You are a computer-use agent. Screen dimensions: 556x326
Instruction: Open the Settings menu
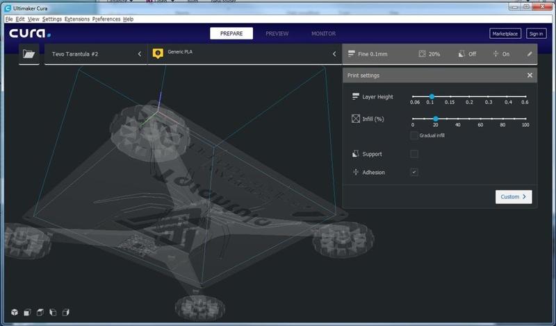click(51, 19)
